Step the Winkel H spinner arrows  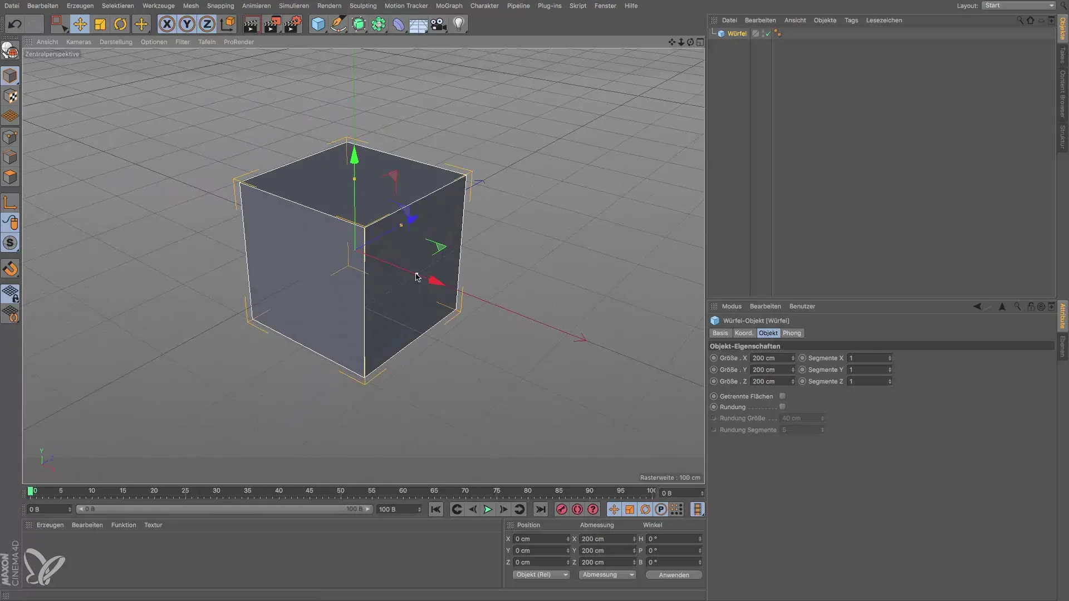pyautogui.click(x=700, y=539)
